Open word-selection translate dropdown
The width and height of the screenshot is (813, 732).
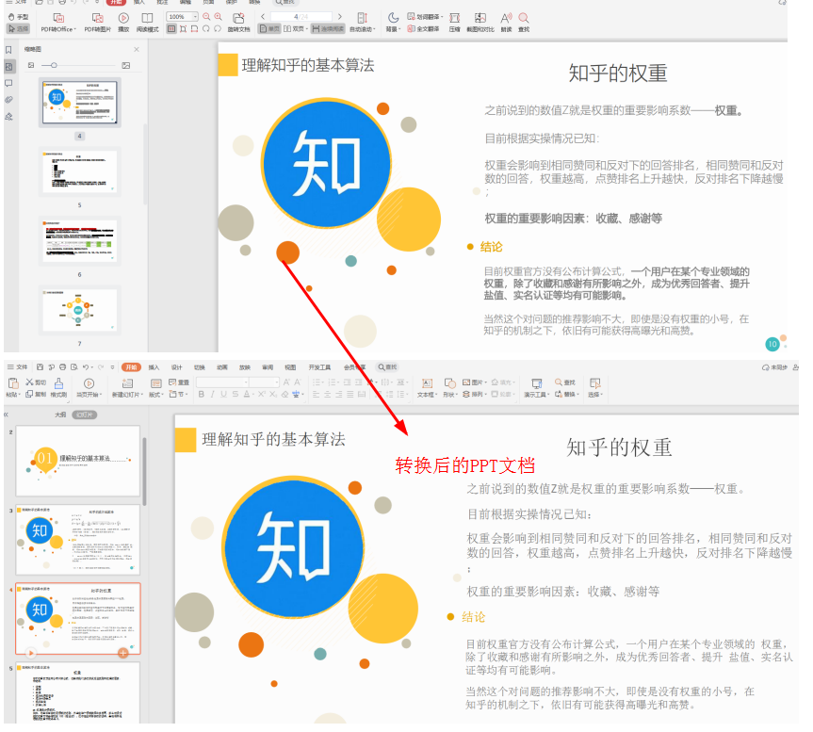425,17
